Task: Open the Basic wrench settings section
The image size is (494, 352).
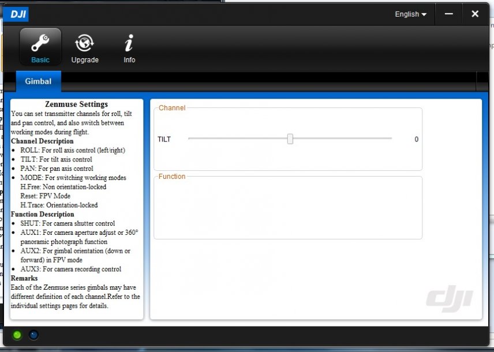Action: tap(40, 47)
